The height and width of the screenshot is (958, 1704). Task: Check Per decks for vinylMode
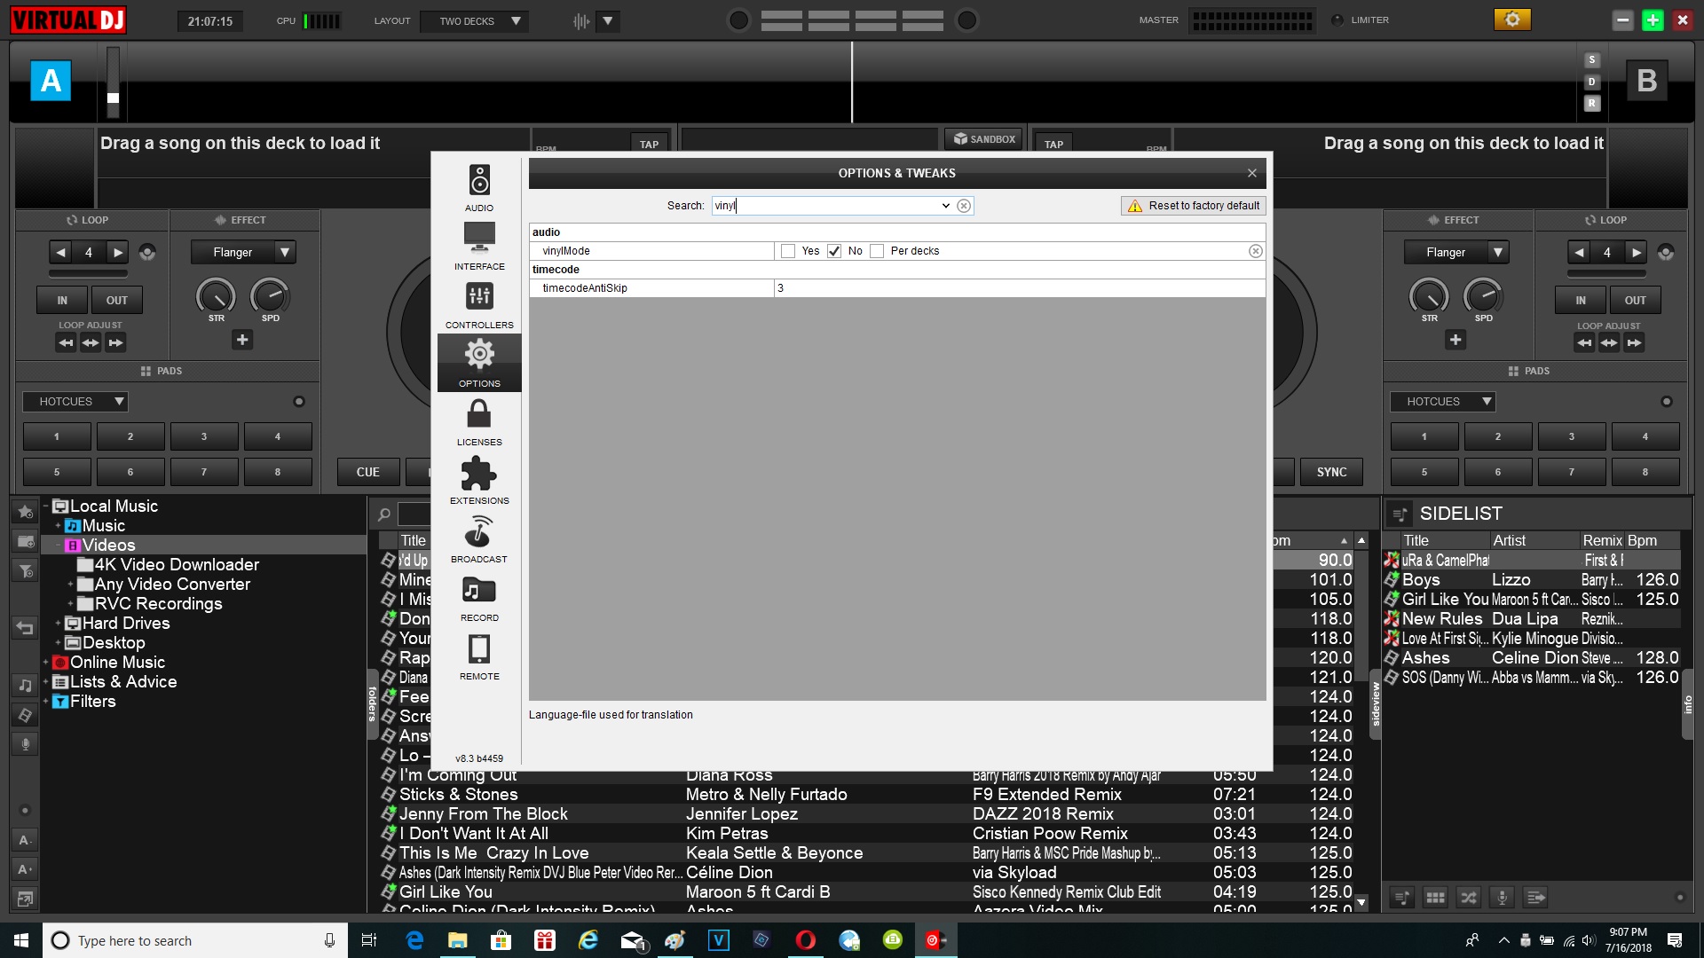pos(877,251)
